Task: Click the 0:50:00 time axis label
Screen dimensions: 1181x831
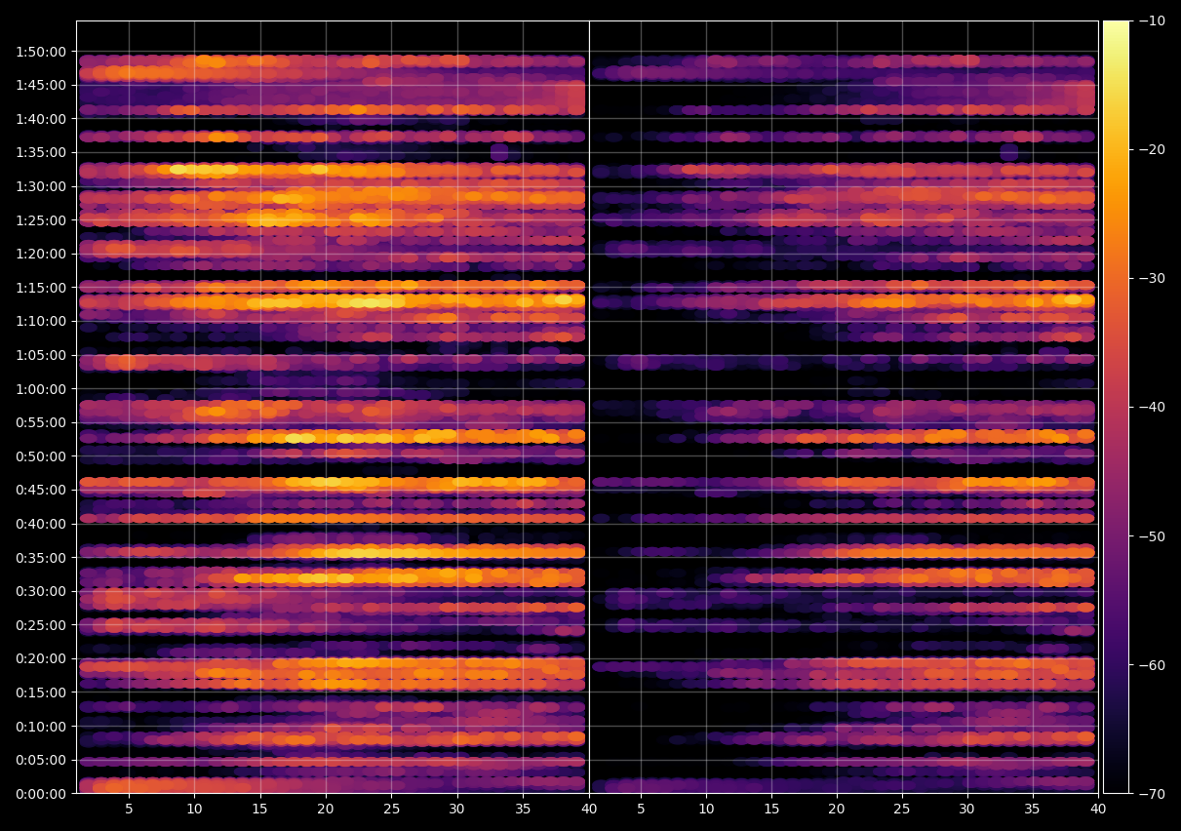Action: [x=41, y=456]
